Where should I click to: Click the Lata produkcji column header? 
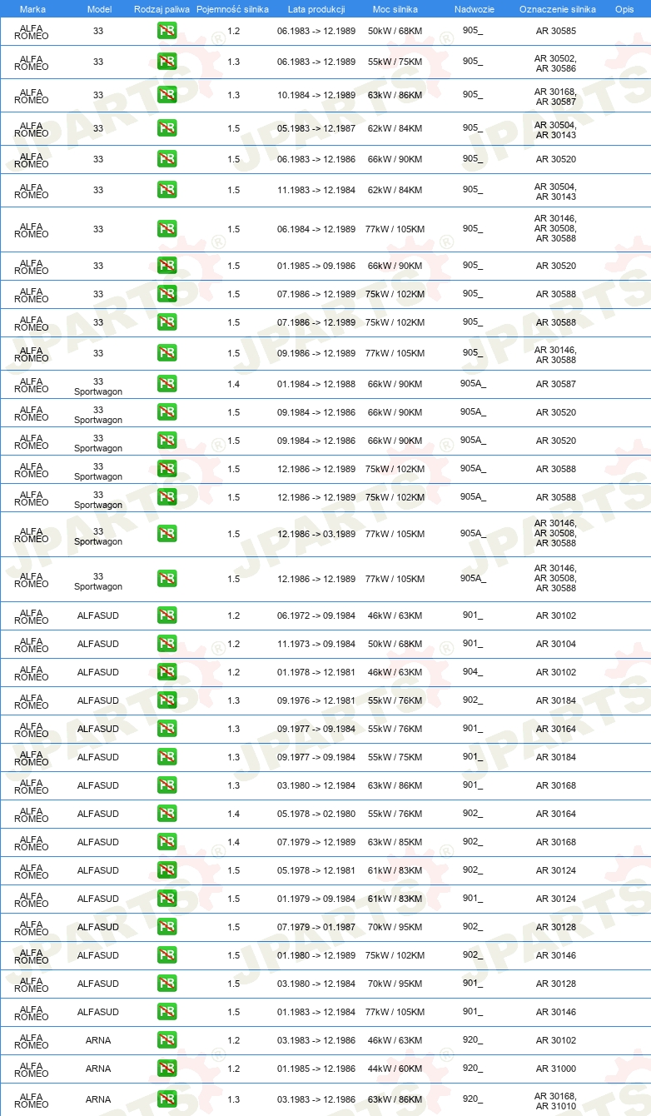[x=316, y=9]
